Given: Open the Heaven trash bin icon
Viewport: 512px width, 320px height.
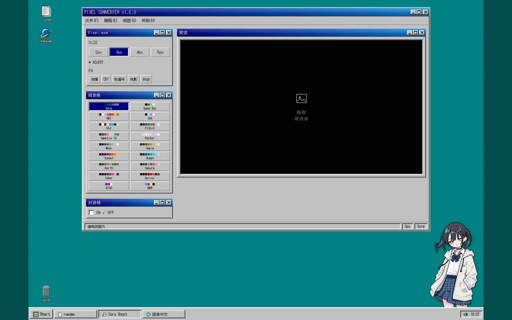Looking at the screenshot, I should pos(46,293).
